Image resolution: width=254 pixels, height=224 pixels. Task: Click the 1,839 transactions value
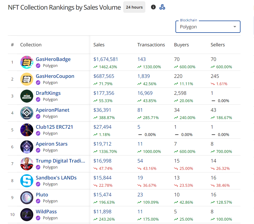pos(144,76)
